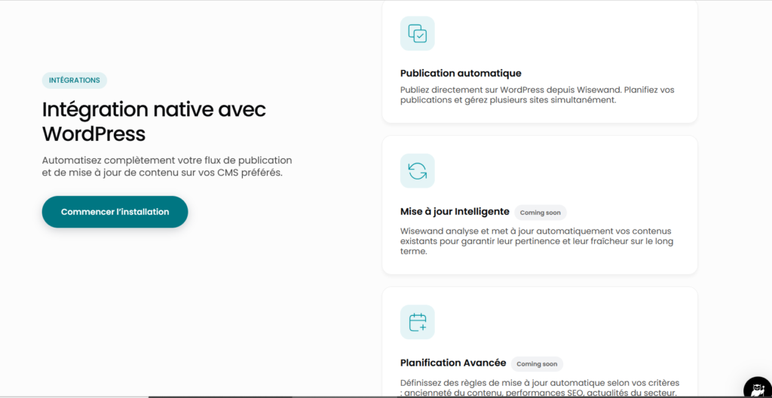Click the Publication automatique description text

click(537, 95)
